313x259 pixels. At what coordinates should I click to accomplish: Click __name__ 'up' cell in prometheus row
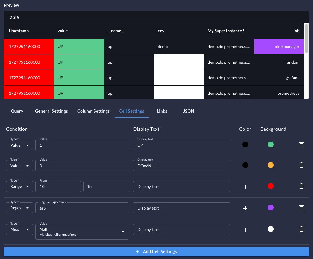click(x=129, y=92)
